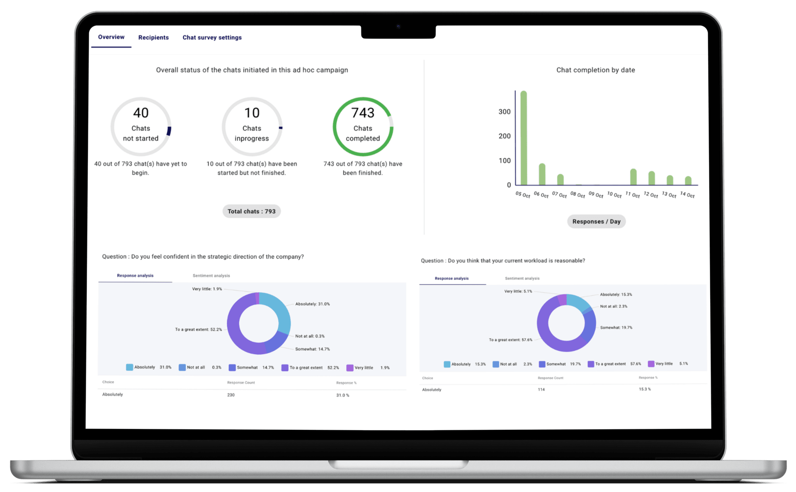Click the 05 Oct bar in completion chart
The width and height of the screenshot is (796, 492).
[x=524, y=138]
